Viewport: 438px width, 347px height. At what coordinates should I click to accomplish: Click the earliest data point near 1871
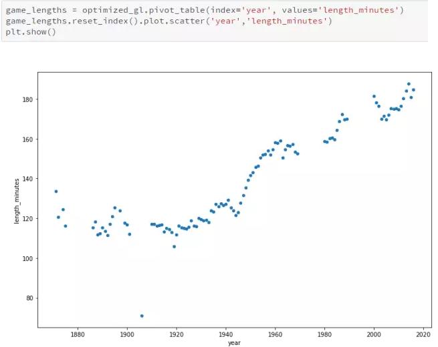pos(56,192)
